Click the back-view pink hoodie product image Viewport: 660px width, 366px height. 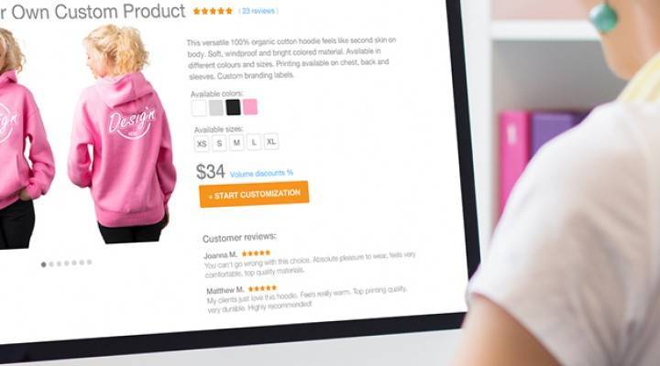tap(122, 134)
